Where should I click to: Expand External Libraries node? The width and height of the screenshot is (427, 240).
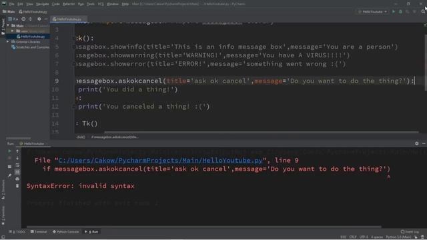(8, 42)
